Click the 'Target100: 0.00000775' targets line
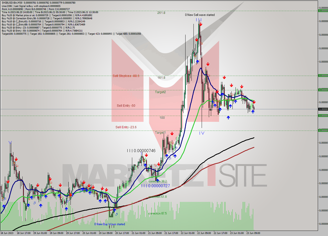 [x=71, y=34]
